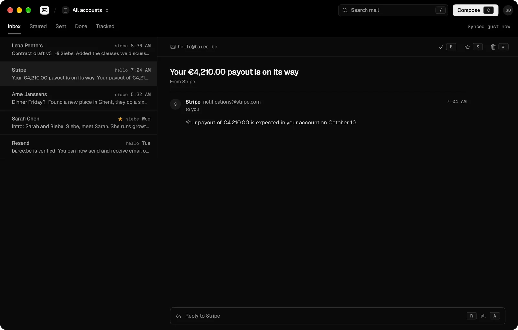Click the payout email subject heading
Image resolution: width=518 pixels, height=330 pixels.
coord(234,72)
